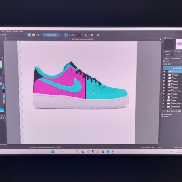Open the layer blending mode dropdown in Layers
The image size is (182, 182).
click(x=173, y=64)
